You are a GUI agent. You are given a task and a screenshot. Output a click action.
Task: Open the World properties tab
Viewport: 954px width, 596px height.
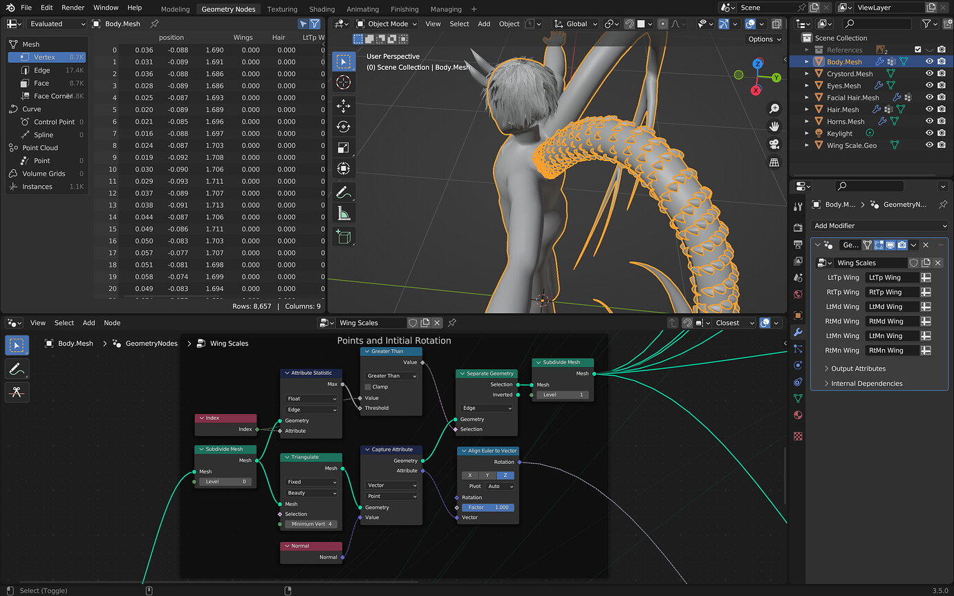[x=798, y=295]
